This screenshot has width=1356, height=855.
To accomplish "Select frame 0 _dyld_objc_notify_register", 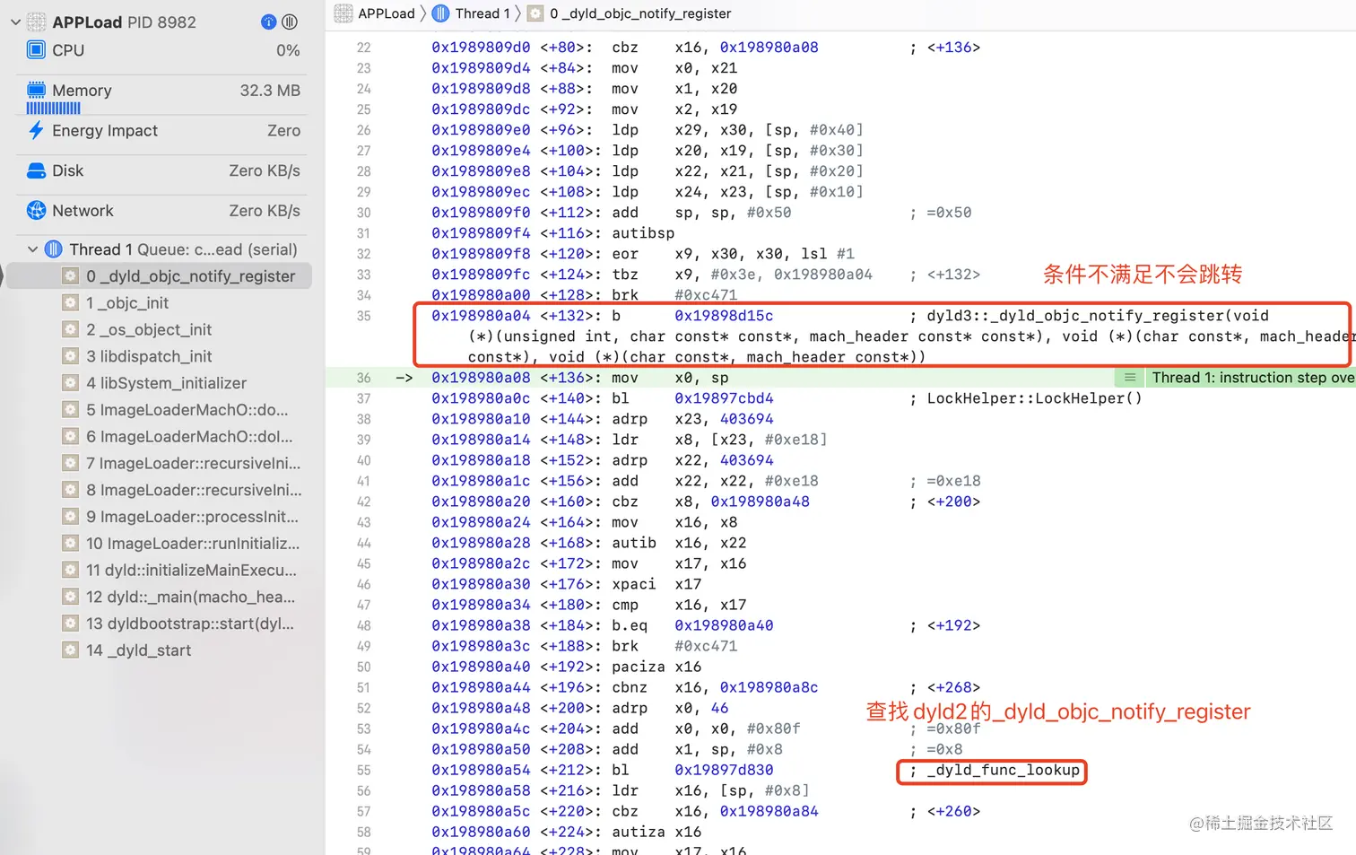I will point(160,276).
